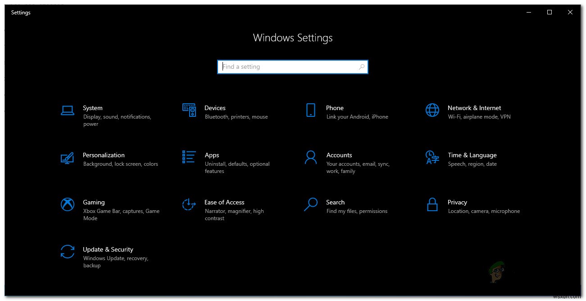Screen dimensions: 586x301
Task: Open Phone settings title
Action: 335,108
